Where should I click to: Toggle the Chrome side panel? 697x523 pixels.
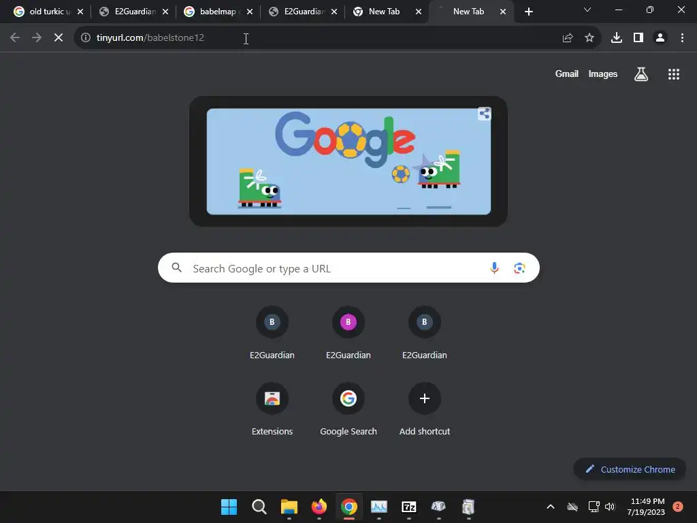coord(638,38)
